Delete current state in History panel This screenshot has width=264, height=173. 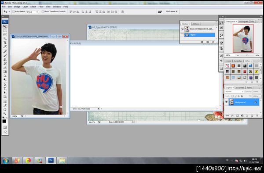point(213,42)
